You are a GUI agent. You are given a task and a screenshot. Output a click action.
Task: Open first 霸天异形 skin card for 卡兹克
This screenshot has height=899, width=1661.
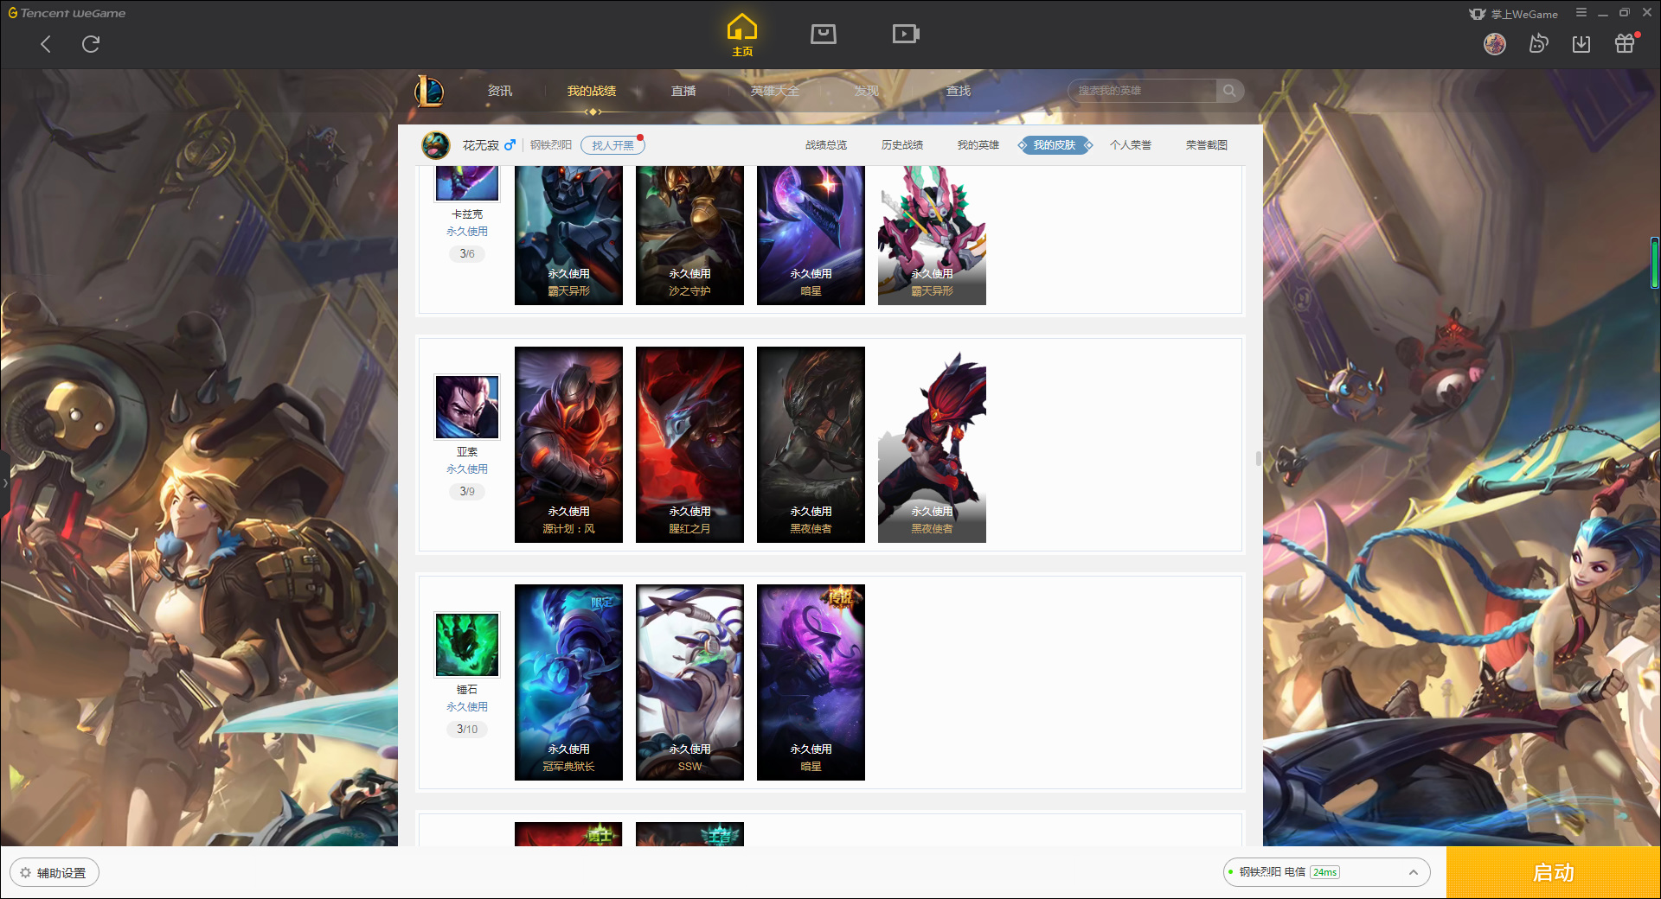pyautogui.click(x=568, y=235)
